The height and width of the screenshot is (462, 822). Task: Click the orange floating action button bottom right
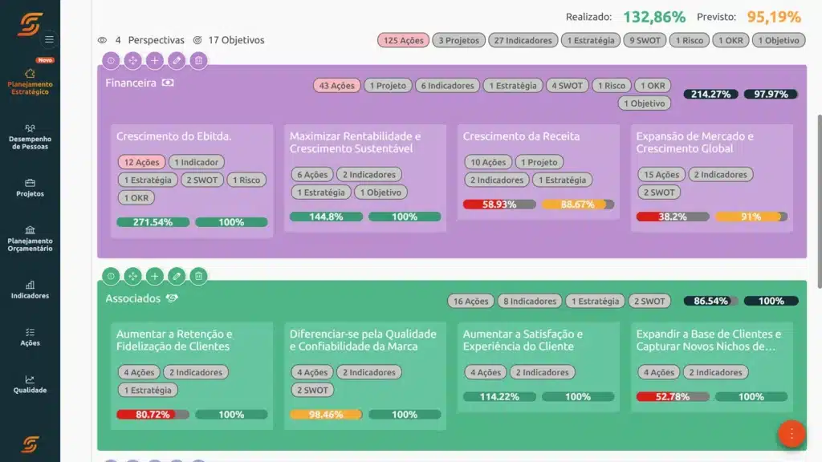(x=791, y=433)
